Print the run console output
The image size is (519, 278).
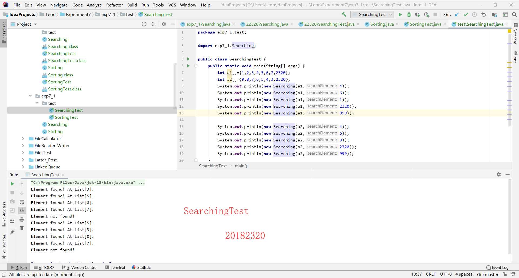[x=22, y=219]
